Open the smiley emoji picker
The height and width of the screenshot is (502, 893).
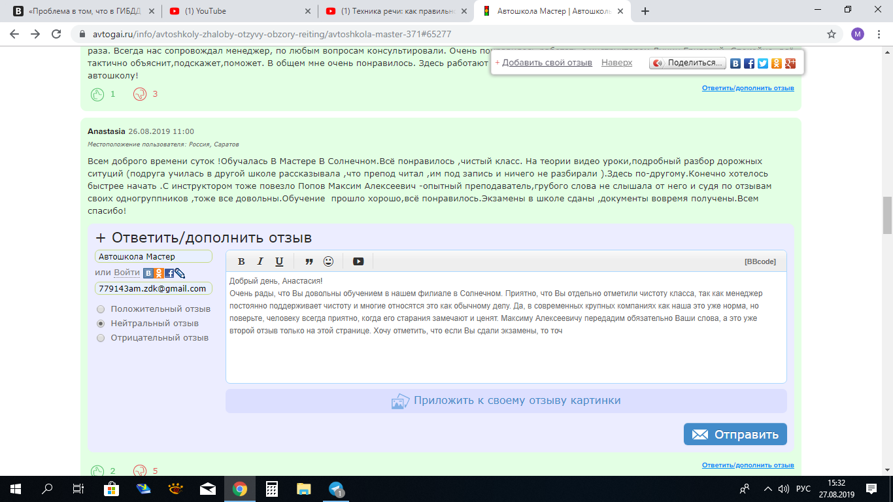click(328, 261)
